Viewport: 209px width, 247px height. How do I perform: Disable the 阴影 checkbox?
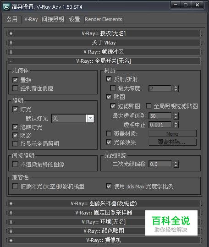coord(15,135)
